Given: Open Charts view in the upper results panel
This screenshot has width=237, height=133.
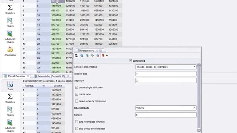Looking at the screenshot, I should pos(10,23).
